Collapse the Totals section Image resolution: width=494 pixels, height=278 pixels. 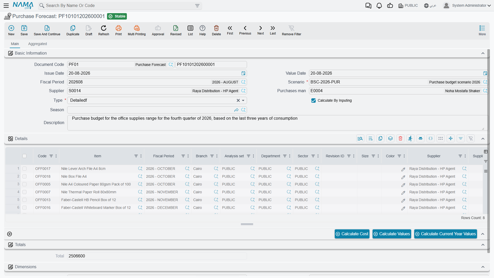pos(483,245)
